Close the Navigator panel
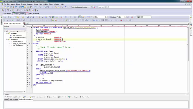This screenshot has width=193, height=109. click(25, 26)
